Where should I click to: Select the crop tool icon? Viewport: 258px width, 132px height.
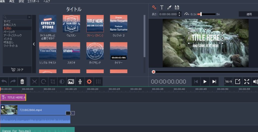click(x=53, y=81)
